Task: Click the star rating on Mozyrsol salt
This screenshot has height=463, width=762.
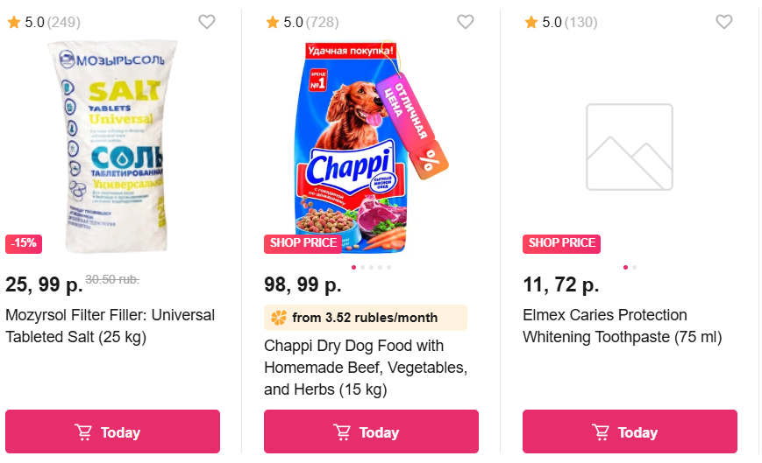Action: point(13,22)
